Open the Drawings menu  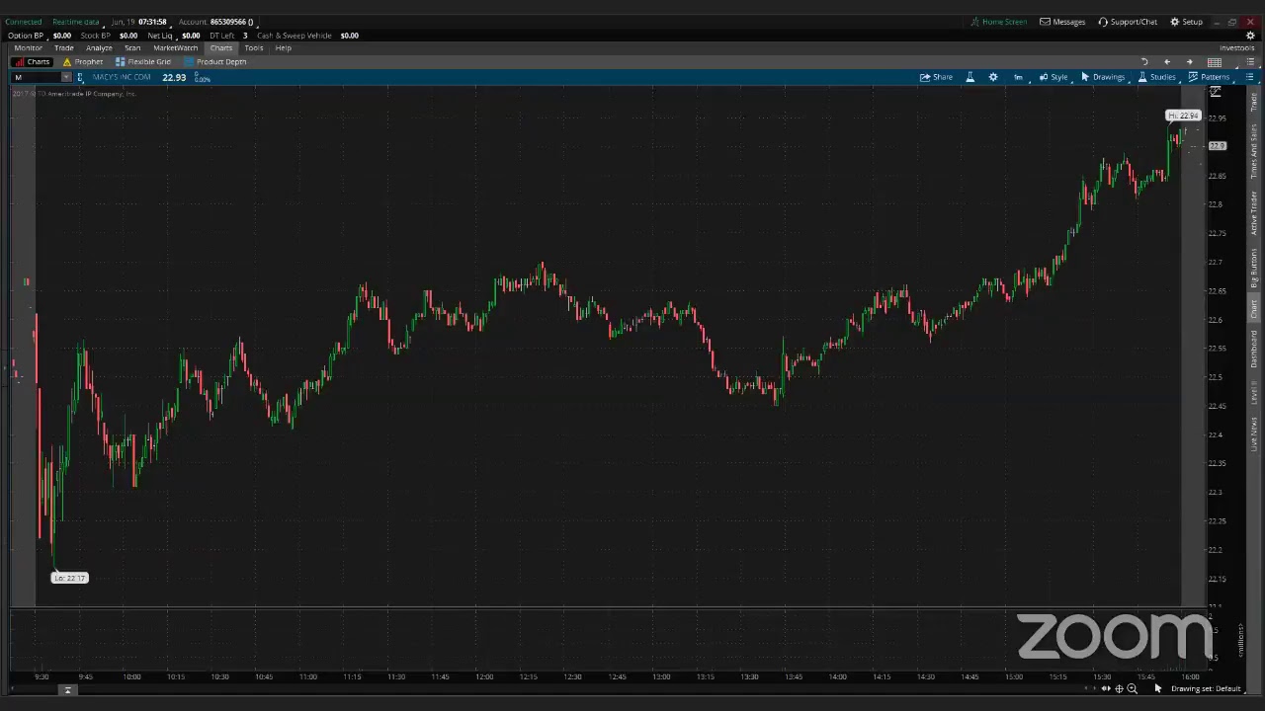1103,77
